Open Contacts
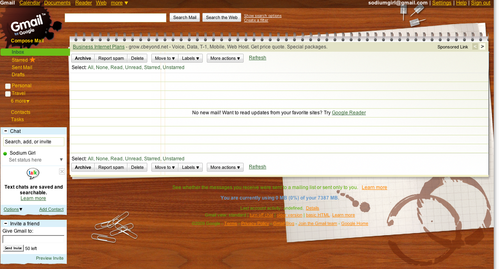This screenshot has height=269, width=499. (x=21, y=112)
